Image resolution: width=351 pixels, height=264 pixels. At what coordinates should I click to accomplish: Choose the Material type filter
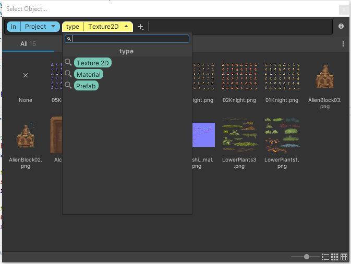[x=88, y=74]
